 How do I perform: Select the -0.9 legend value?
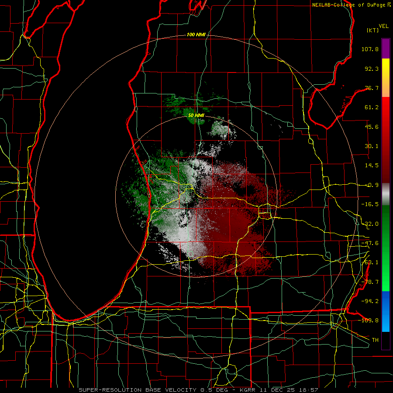(x=372, y=185)
